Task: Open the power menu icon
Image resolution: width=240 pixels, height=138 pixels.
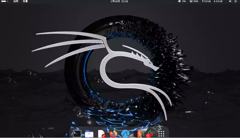Action: coord(235,1)
